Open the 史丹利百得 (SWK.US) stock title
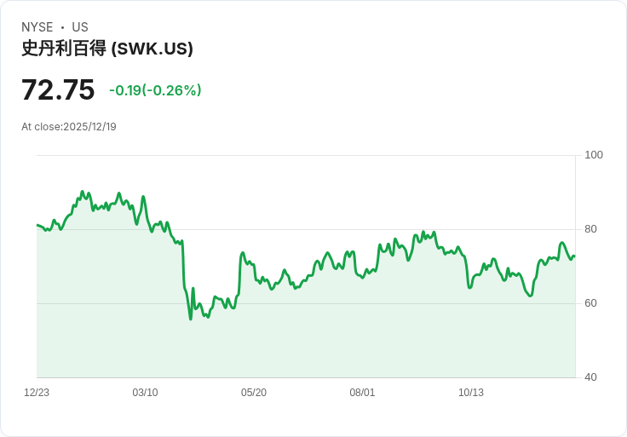The height and width of the screenshot is (437, 627). [107, 49]
